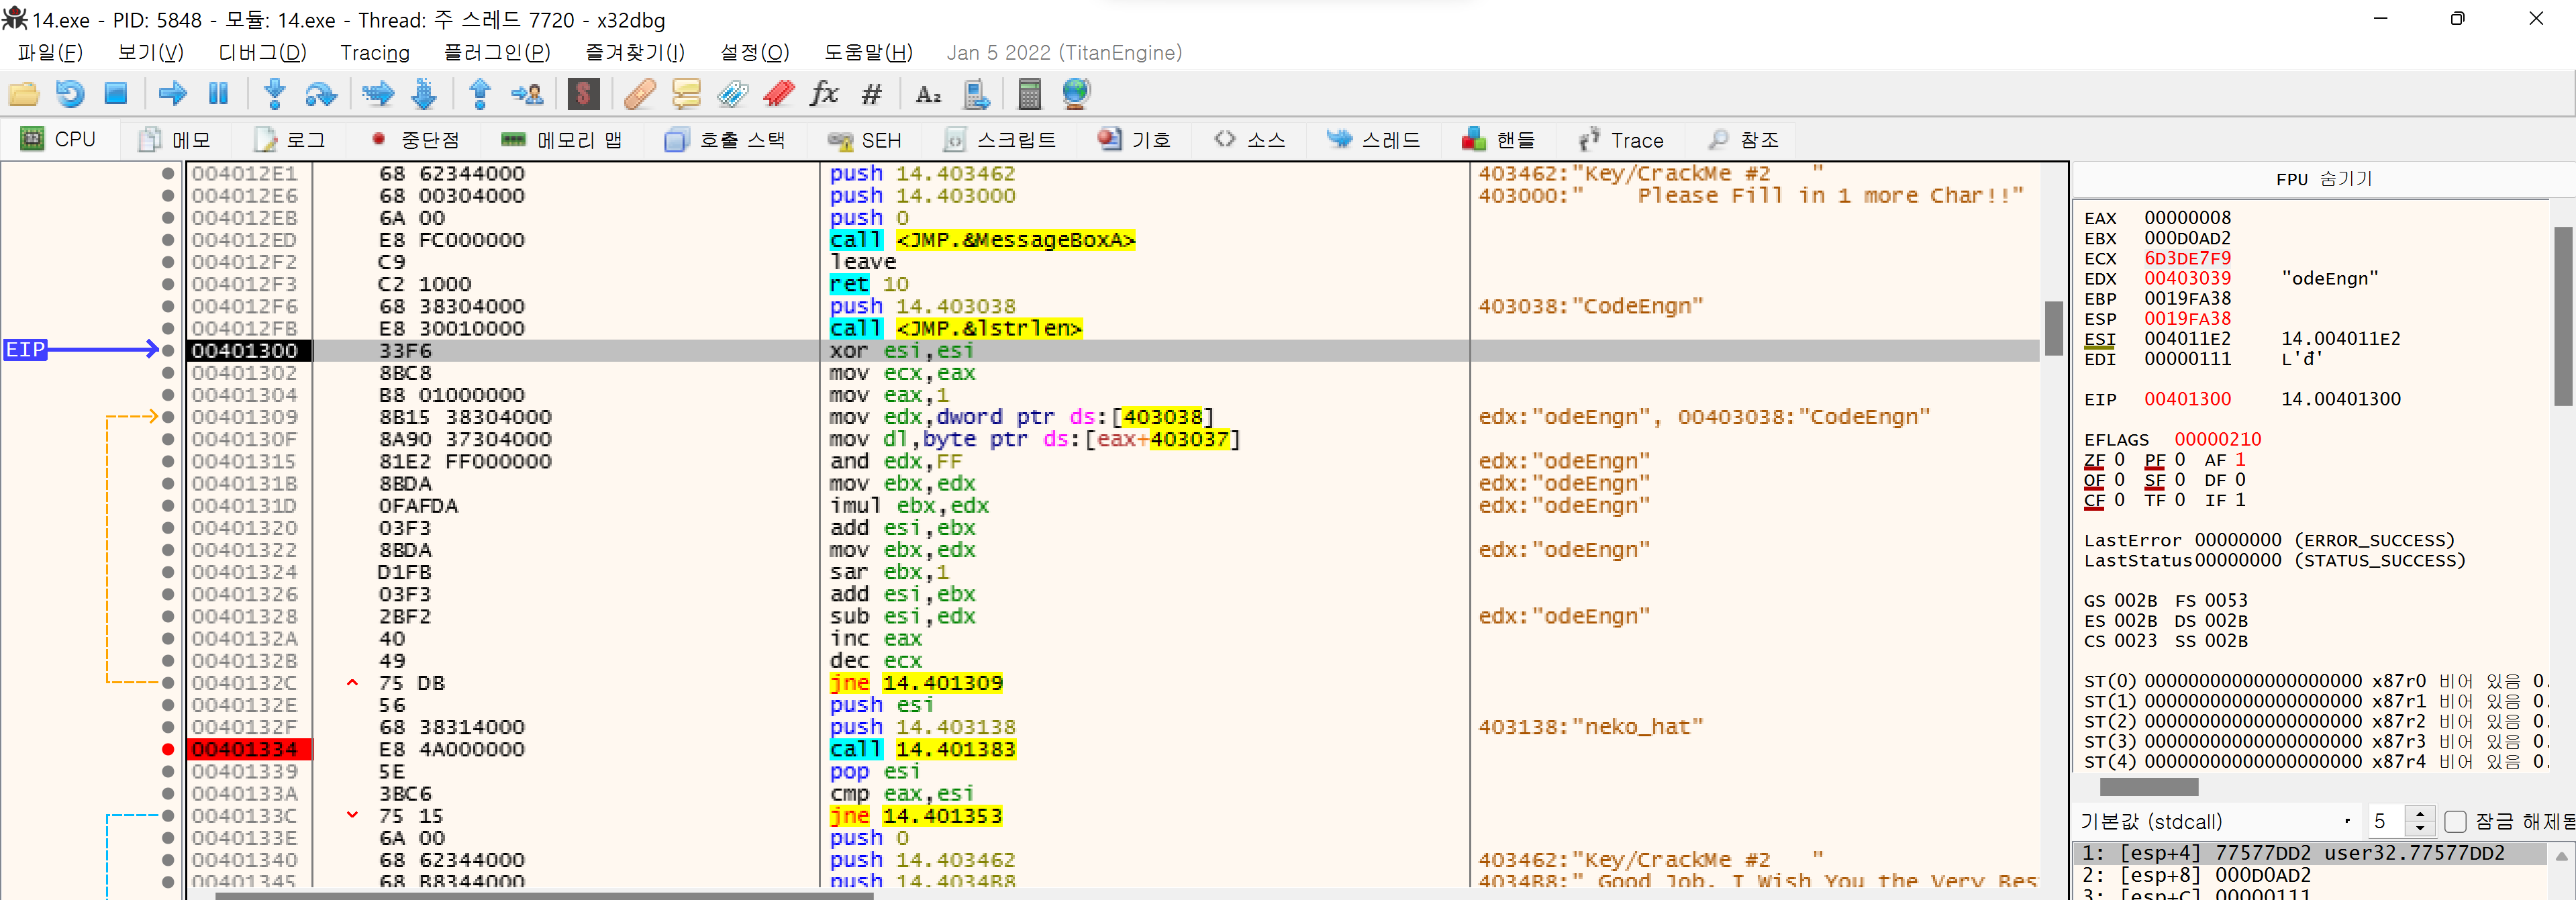Toggle breakpoint dot at address 0040132C
Image resolution: width=2576 pixels, height=900 pixels.
click(x=167, y=683)
